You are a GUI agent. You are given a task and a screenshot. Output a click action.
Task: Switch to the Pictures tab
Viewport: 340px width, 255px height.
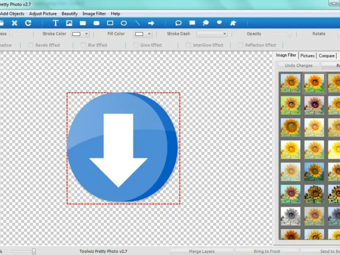point(307,56)
